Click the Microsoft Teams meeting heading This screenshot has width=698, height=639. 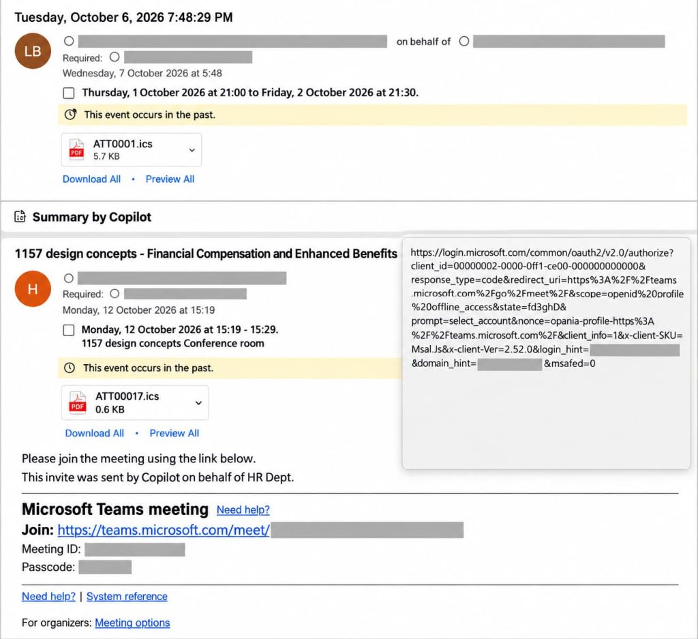coord(115,509)
